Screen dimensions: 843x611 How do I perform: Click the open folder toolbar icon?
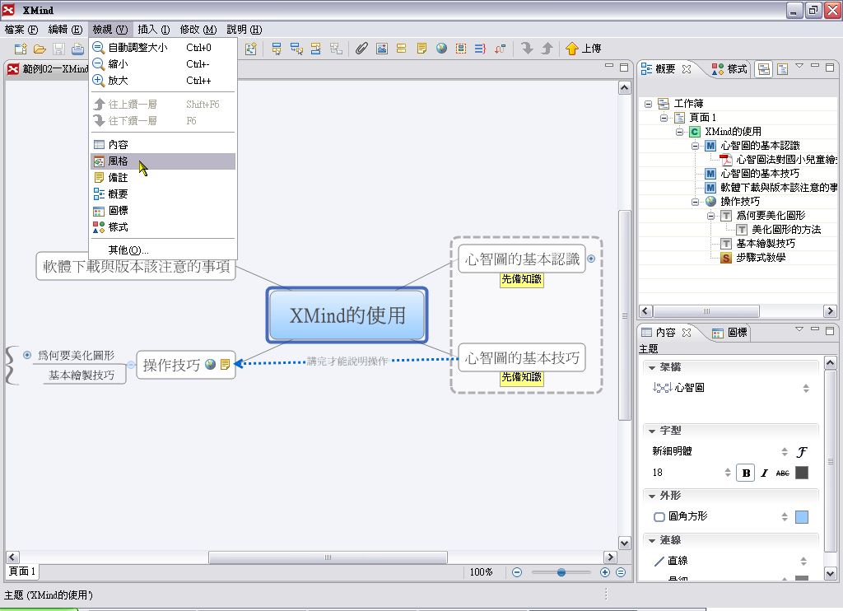(39, 49)
